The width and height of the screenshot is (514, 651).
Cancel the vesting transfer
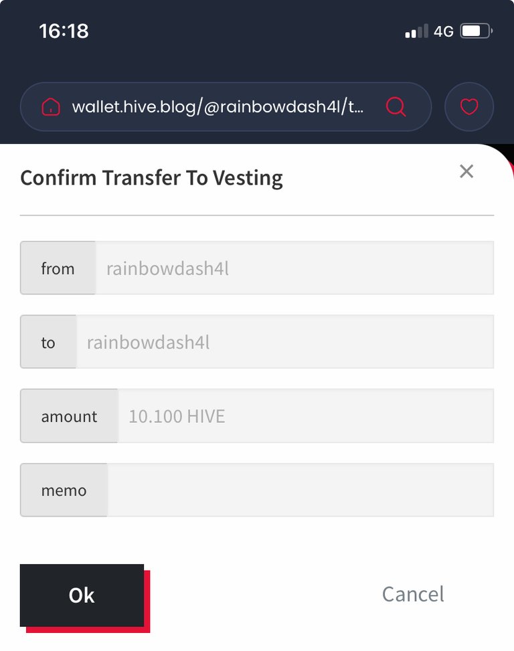click(x=413, y=594)
